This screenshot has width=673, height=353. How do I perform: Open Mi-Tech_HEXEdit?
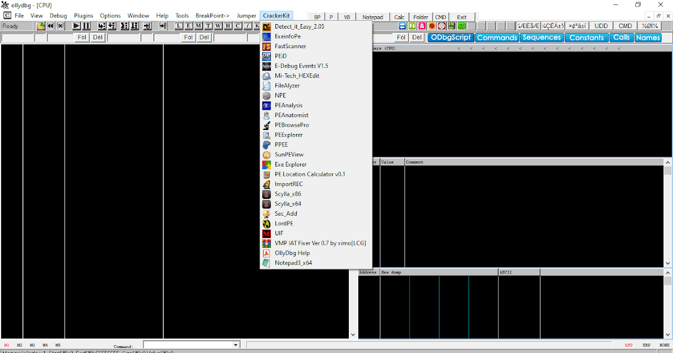pyautogui.click(x=316, y=76)
